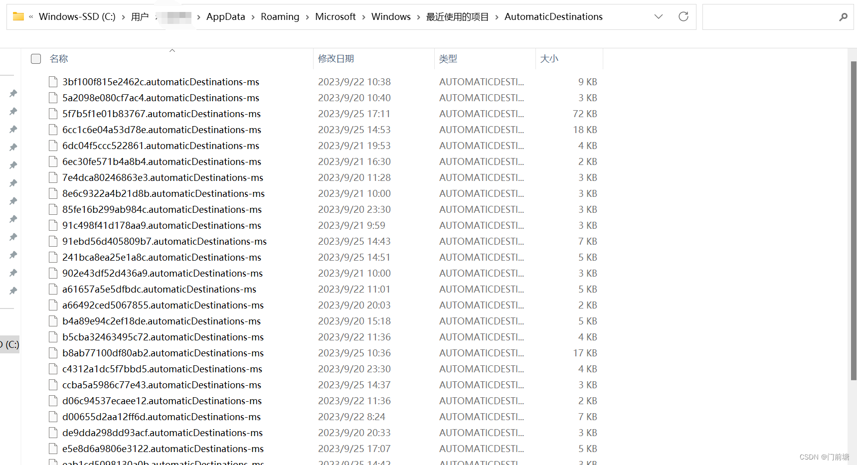This screenshot has width=857, height=465.
Task: Open the address bar history dropdown
Action: (x=659, y=16)
